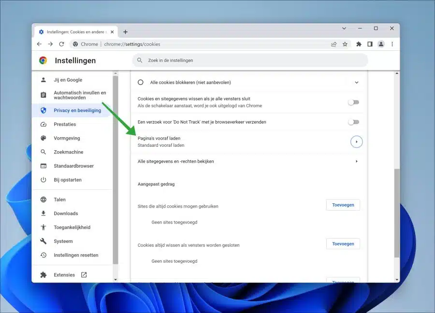Open the side panel icon
This screenshot has height=313, width=435.
pyautogui.click(x=370, y=44)
